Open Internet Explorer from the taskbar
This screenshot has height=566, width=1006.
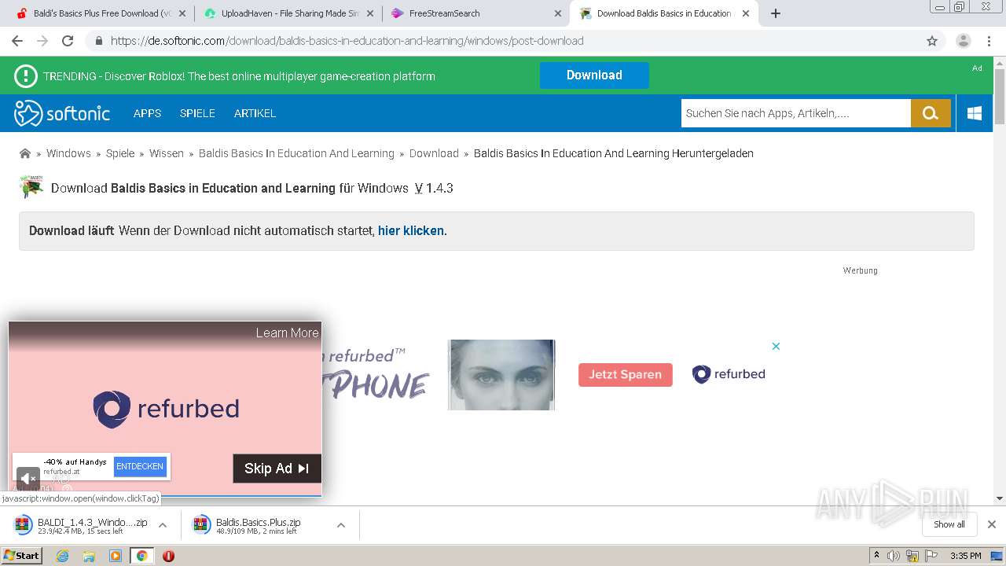[x=62, y=556]
